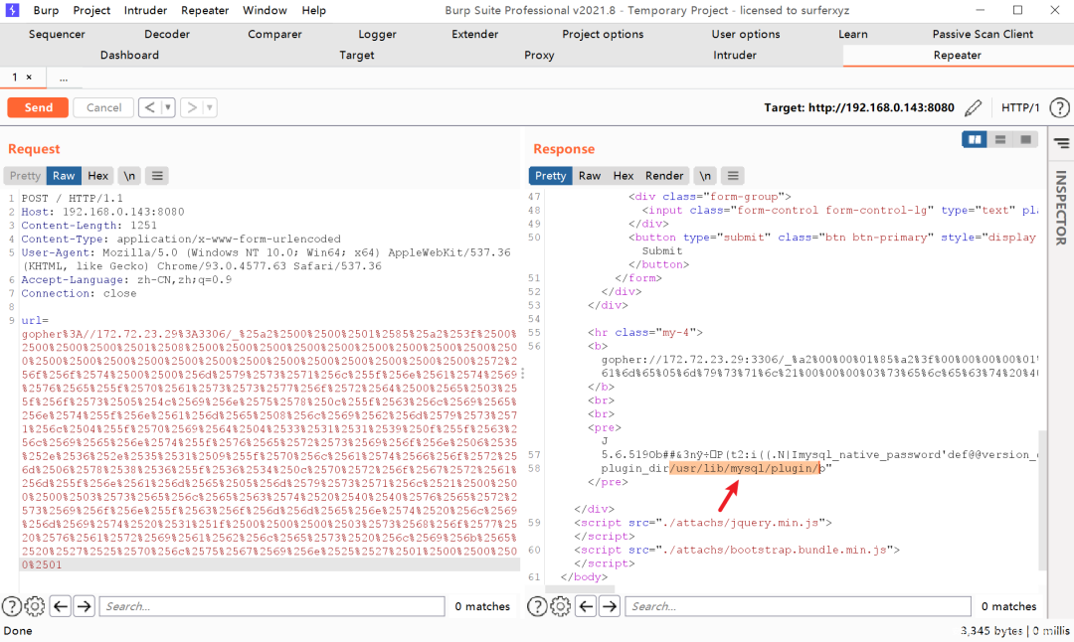1074x642 pixels.
Task: Switch to the Extender tab
Action: click(x=474, y=34)
